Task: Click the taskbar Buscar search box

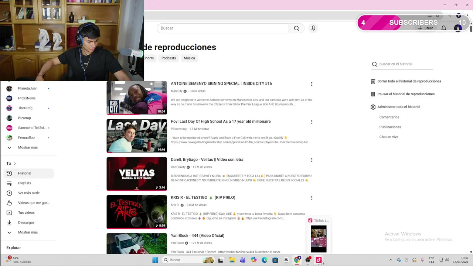Action: point(188,260)
